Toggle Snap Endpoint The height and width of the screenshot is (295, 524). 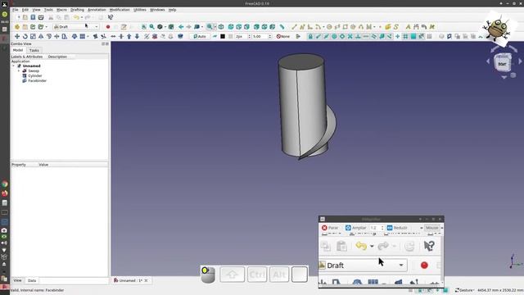(318, 36)
